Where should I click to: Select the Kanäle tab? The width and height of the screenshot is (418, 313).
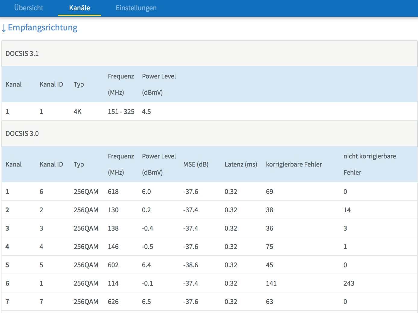pyautogui.click(x=80, y=8)
